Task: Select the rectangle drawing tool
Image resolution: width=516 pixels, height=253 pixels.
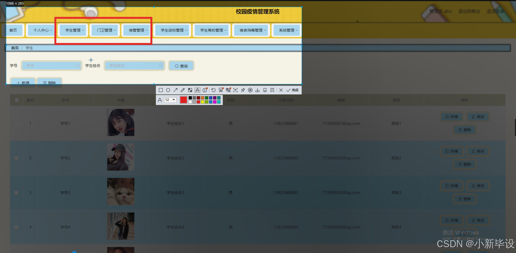Action: 161,90
